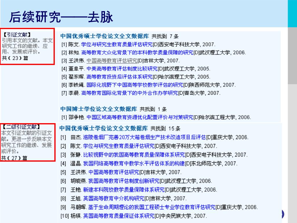Click the 共找到 15 条 result count
The width and height of the screenshot is (297, 223).
(x=165, y=129)
